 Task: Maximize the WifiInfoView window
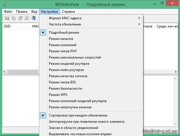162,3
